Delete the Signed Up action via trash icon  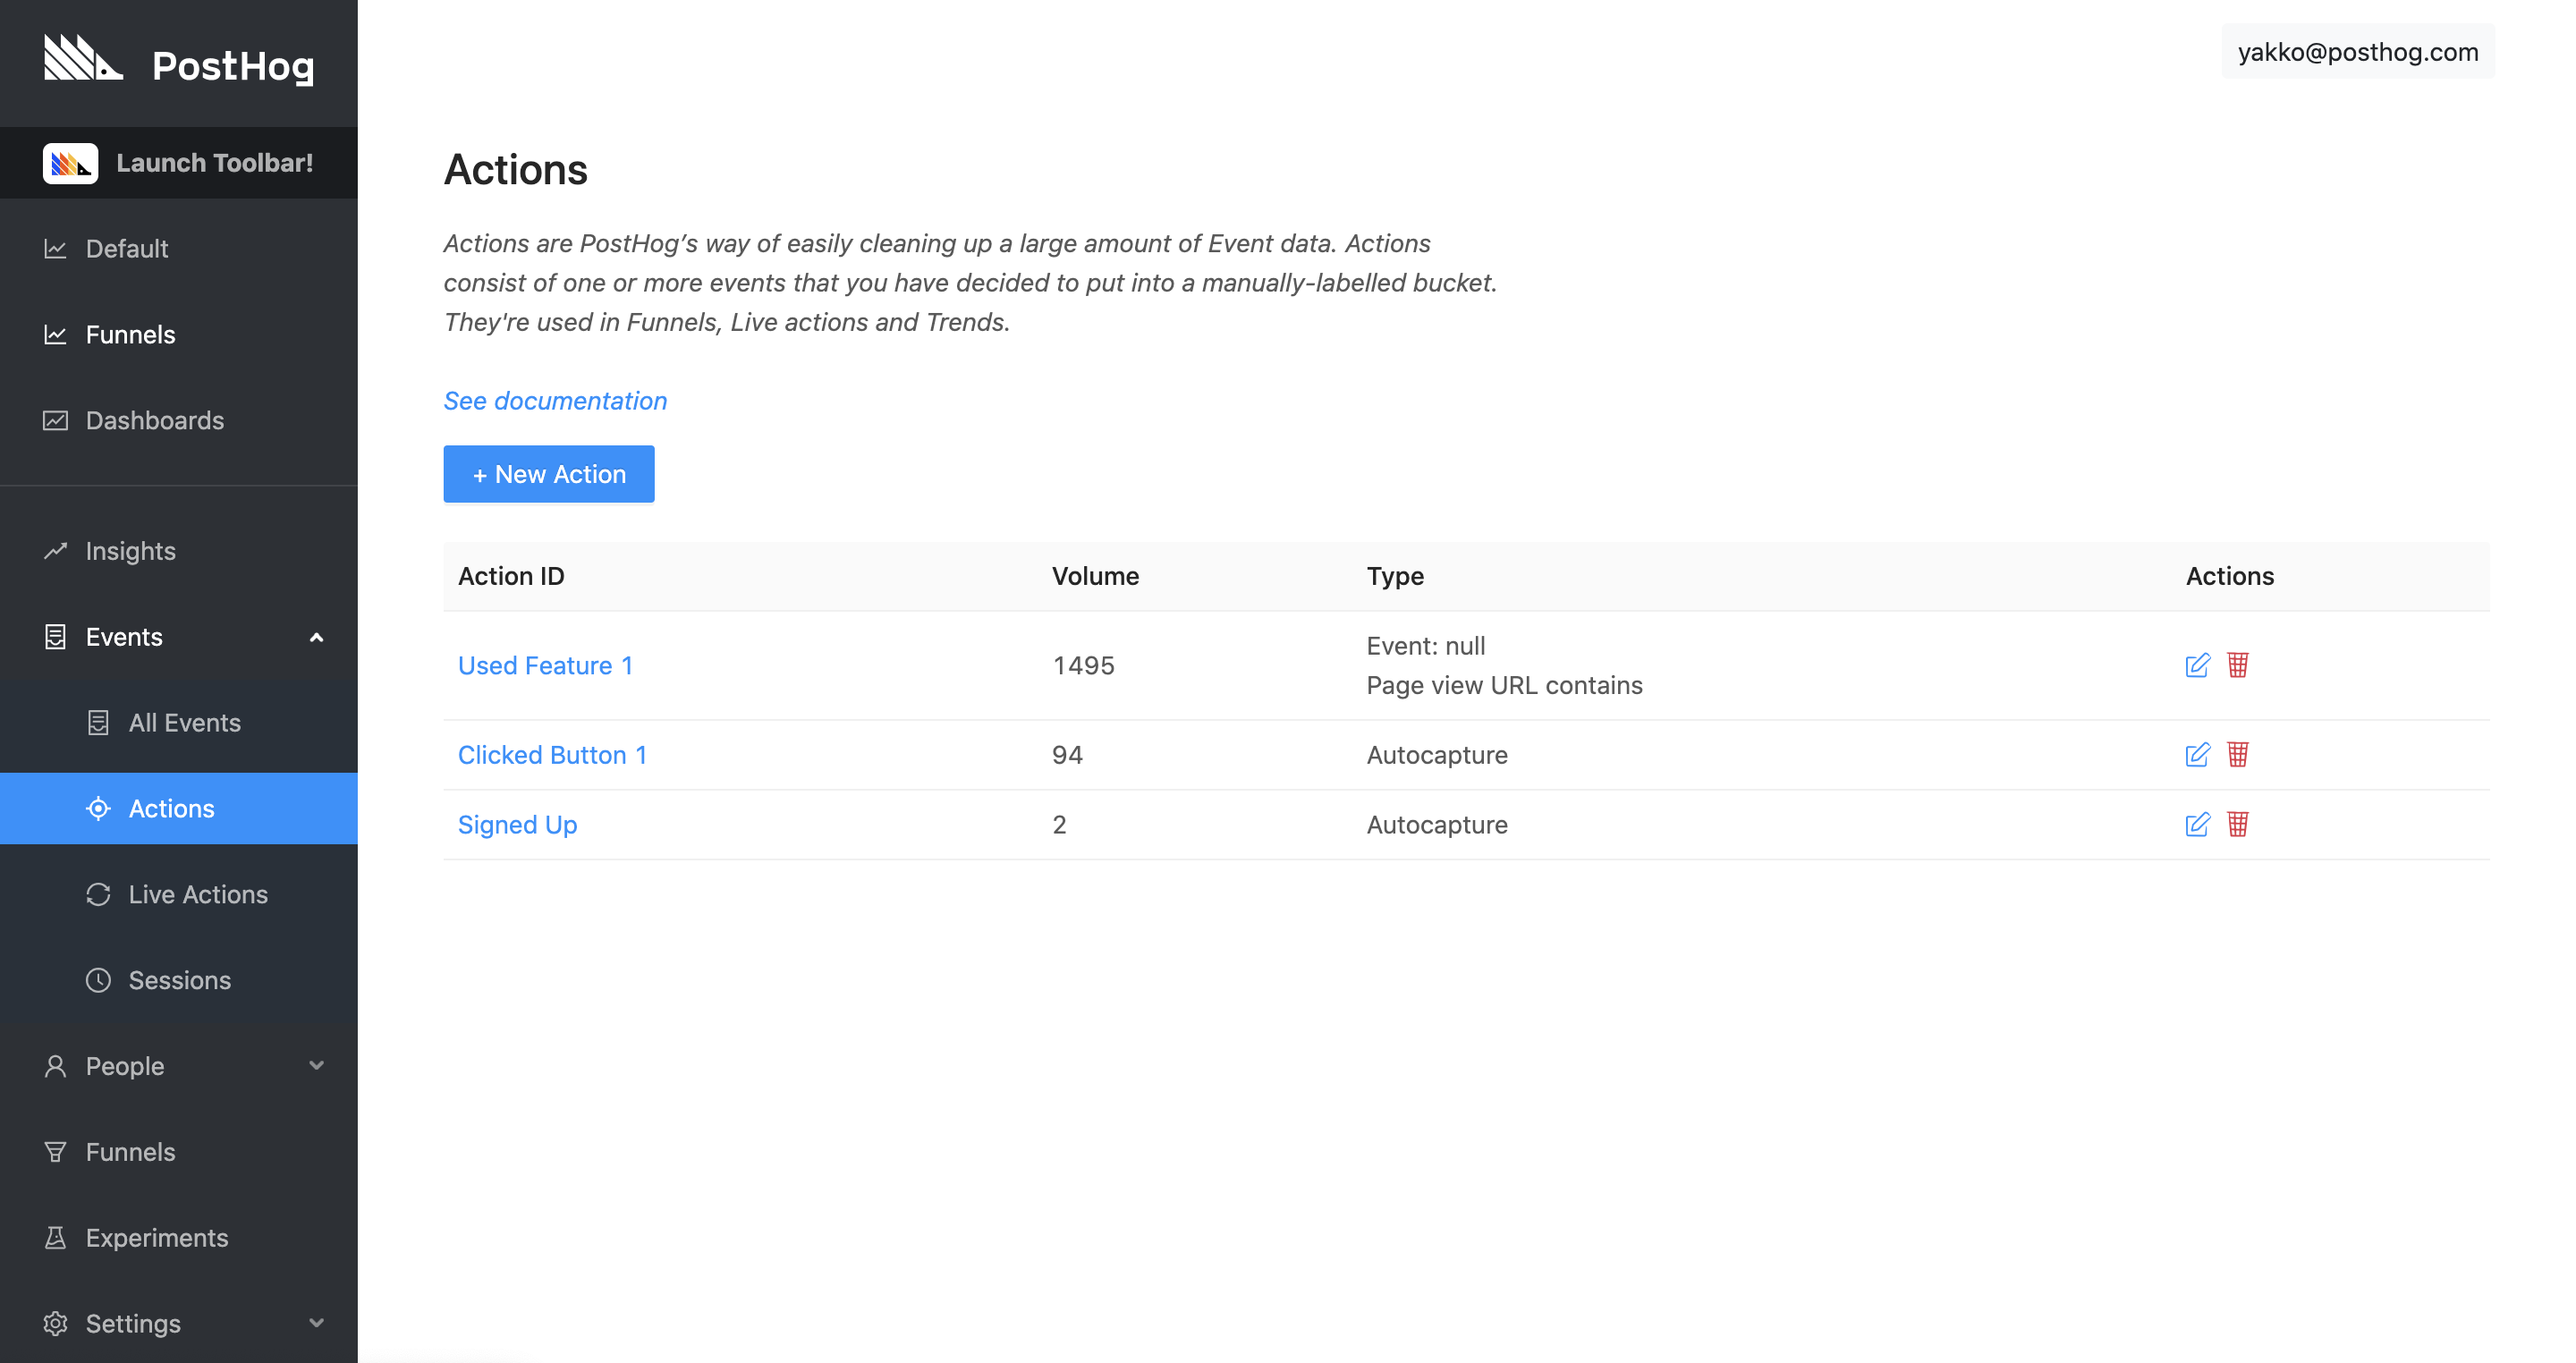click(2239, 825)
